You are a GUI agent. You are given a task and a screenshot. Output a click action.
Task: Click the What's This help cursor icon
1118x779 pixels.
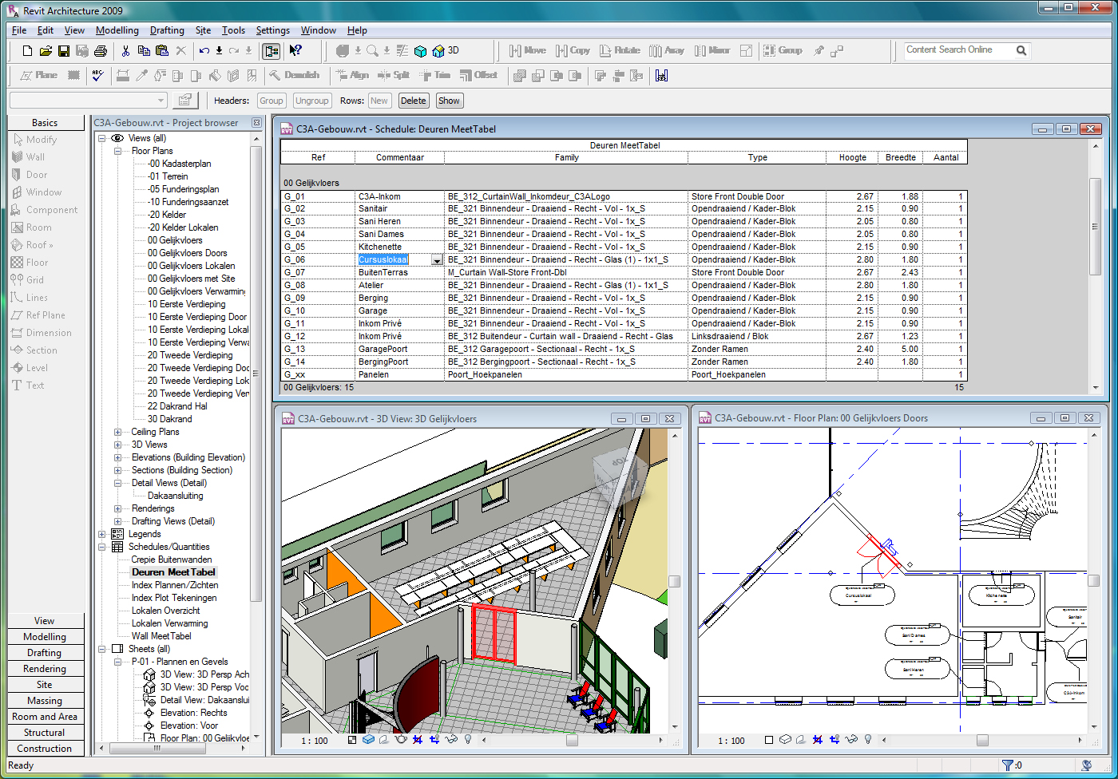295,51
